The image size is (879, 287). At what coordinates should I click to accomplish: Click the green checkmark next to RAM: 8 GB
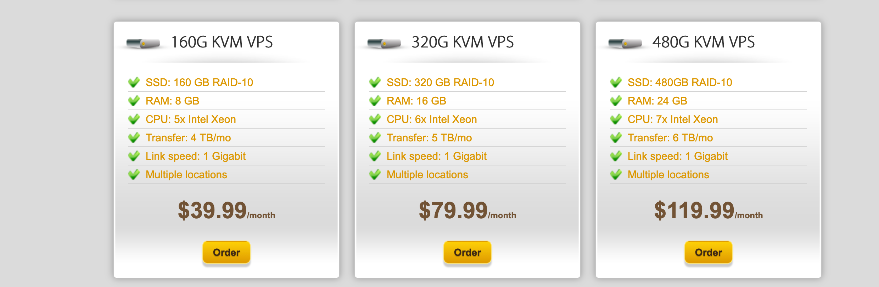pyautogui.click(x=134, y=101)
